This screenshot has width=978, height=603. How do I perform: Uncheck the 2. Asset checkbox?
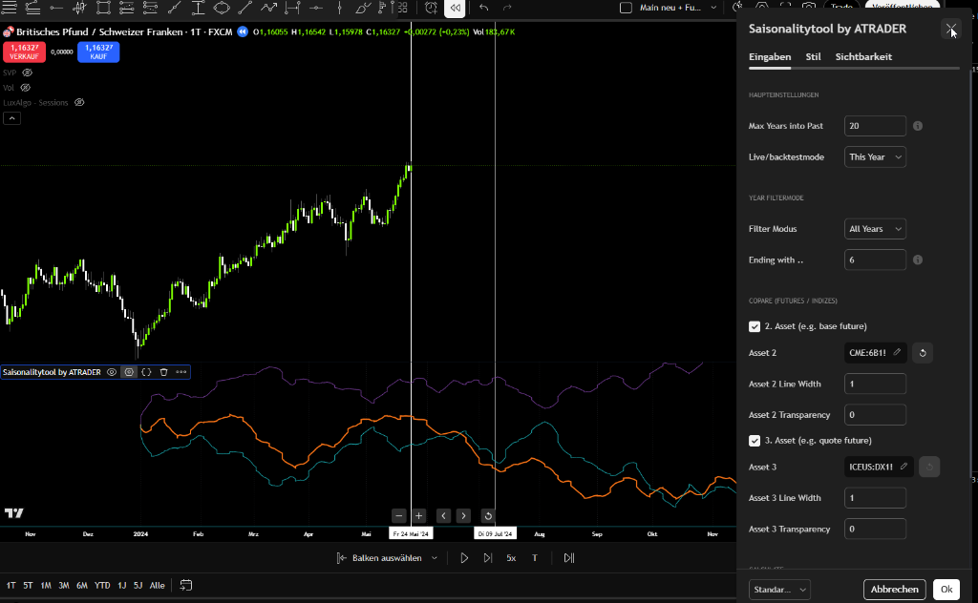point(755,326)
